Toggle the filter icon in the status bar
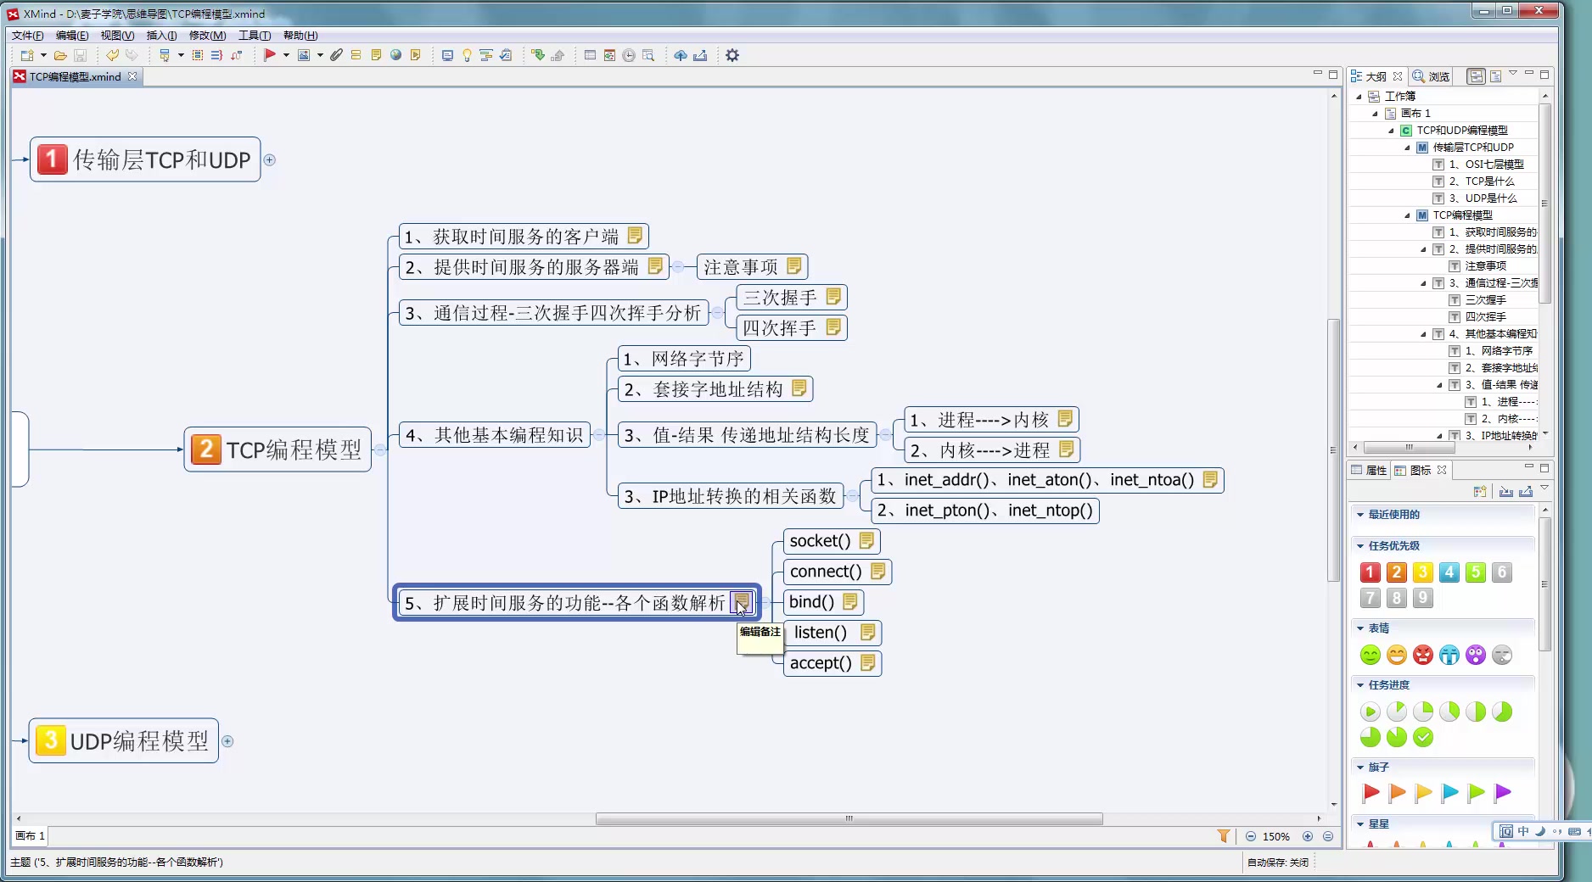This screenshot has width=1592, height=882. (1223, 836)
